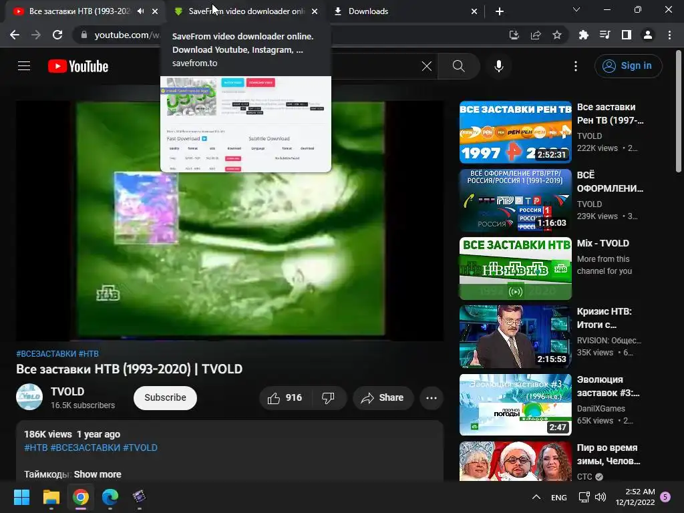Open Windows Start menu
The width and height of the screenshot is (684, 513).
21,497
